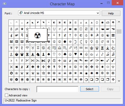The image size is (125, 106).
Task: Pick the black four pointed star
Action: (x=102, y=67)
